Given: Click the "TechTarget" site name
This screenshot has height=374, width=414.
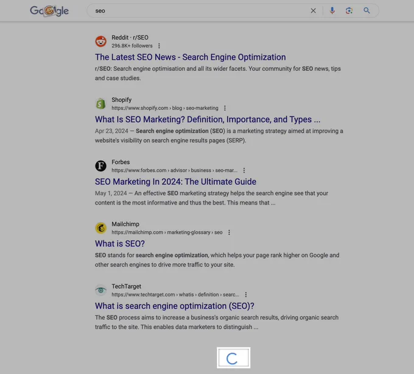Looking at the screenshot, I should pos(126,286).
